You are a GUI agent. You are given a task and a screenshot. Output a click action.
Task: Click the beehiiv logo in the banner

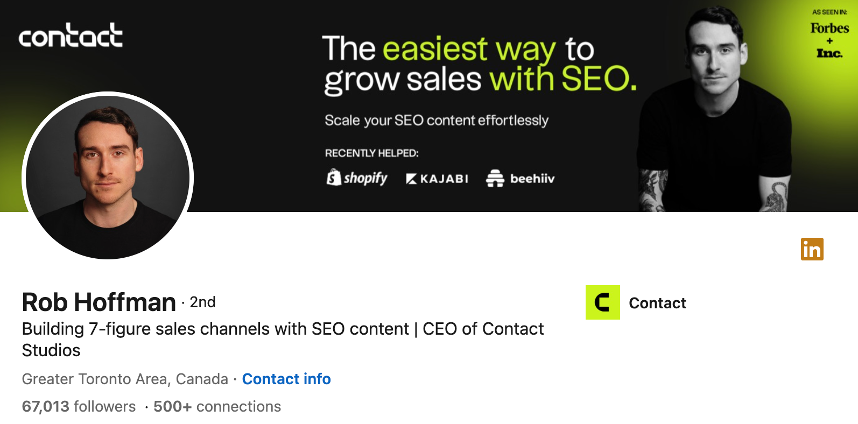pos(520,178)
